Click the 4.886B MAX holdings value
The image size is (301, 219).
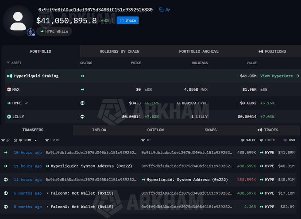[x=196, y=89]
